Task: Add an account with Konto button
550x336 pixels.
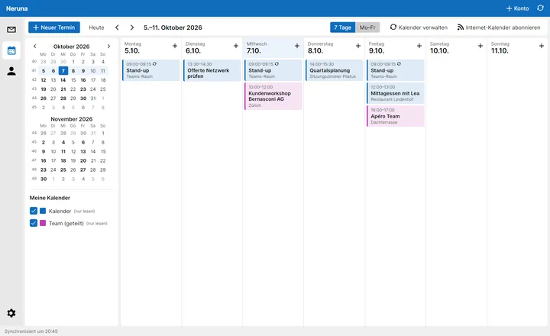Action: pos(517,8)
